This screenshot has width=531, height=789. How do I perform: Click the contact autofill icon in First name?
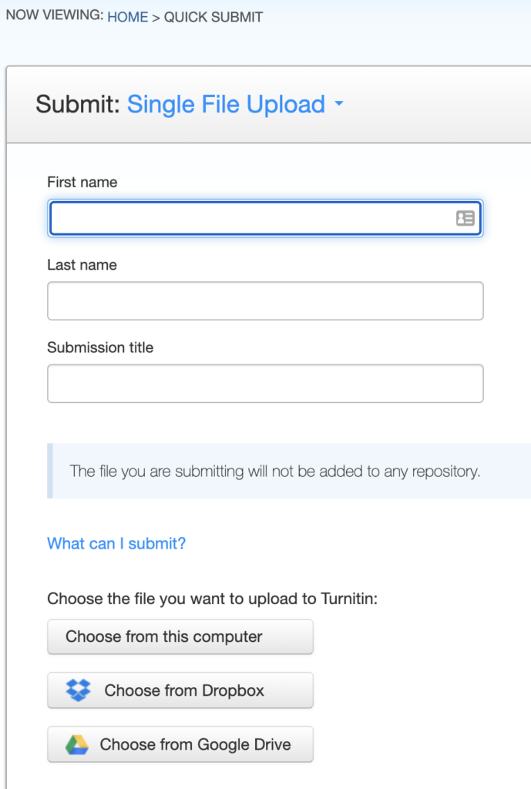[x=465, y=219]
